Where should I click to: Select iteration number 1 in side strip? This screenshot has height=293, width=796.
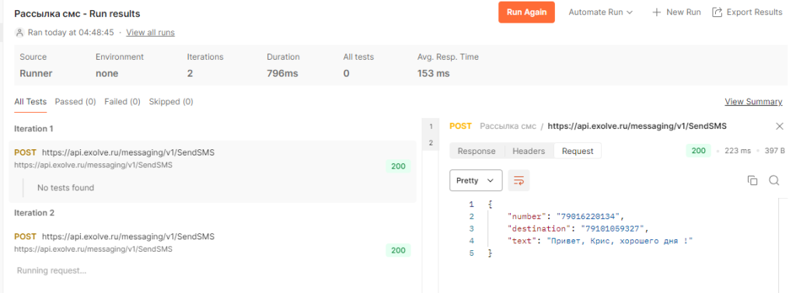point(431,127)
